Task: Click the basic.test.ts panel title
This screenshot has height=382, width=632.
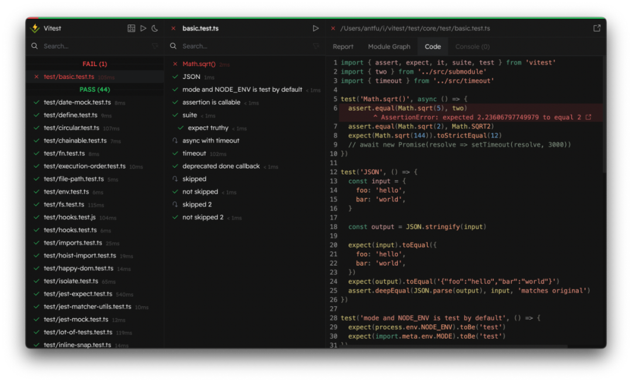Action: 200,28
